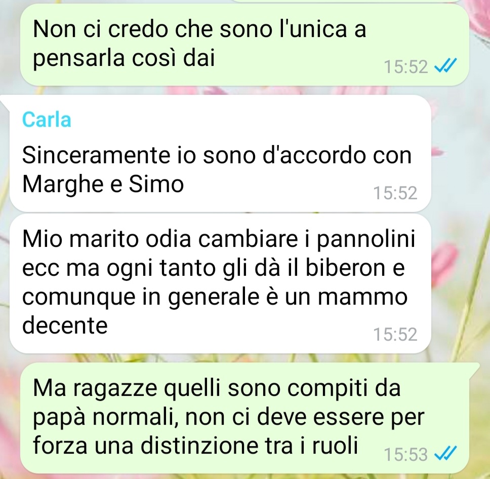
Task: Select the 'Non ci credo che sono' message
Action: [244, 45]
